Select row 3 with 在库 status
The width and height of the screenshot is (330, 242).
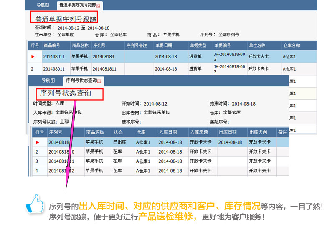tap(160, 161)
